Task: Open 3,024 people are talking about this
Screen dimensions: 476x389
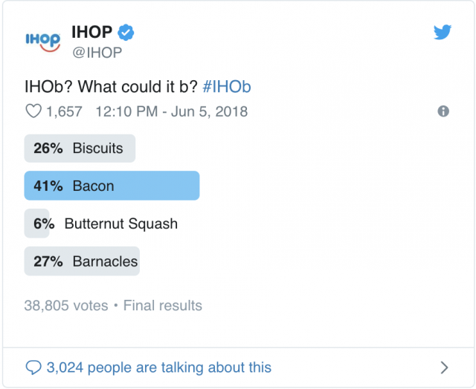Action: click(158, 367)
